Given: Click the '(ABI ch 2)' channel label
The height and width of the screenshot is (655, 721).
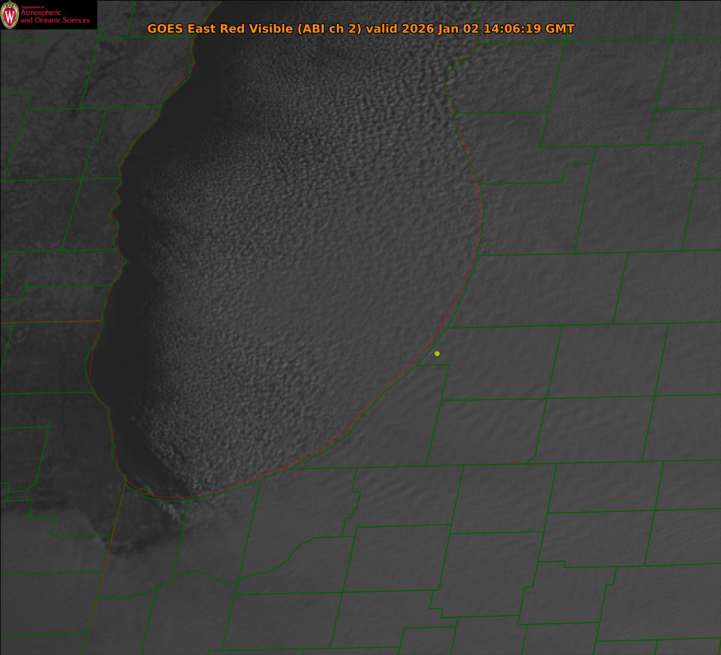Looking at the screenshot, I should pos(330,29).
